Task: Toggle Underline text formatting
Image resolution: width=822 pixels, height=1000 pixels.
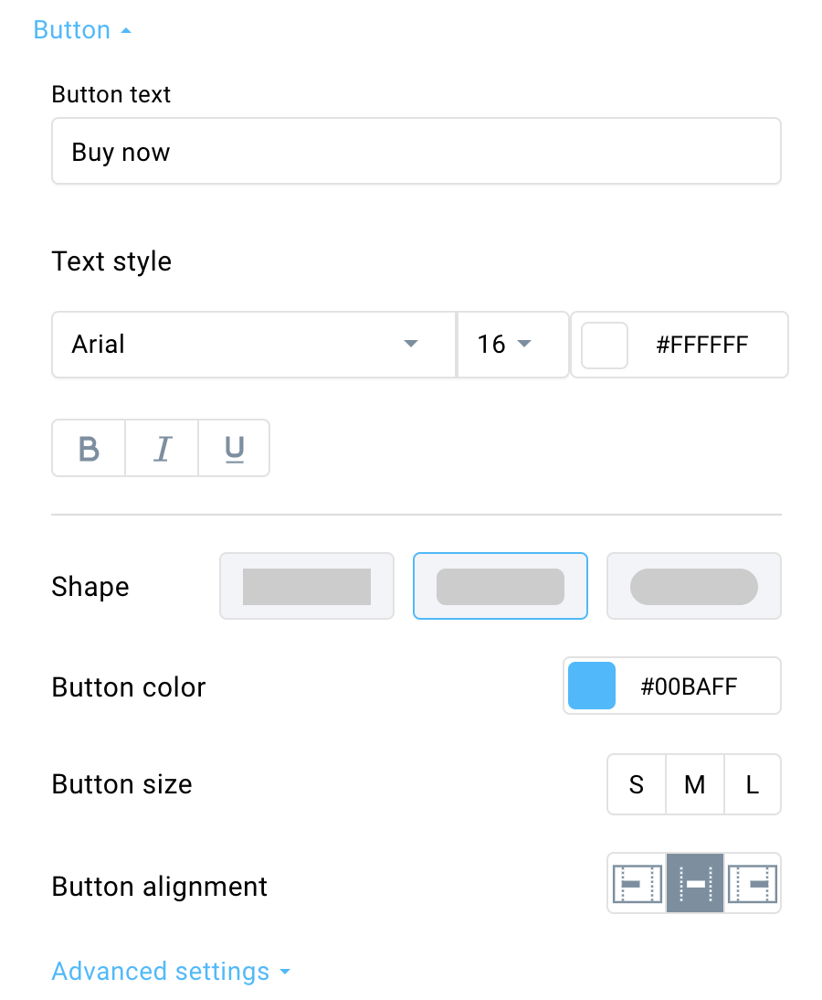Action: click(x=234, y=448)
